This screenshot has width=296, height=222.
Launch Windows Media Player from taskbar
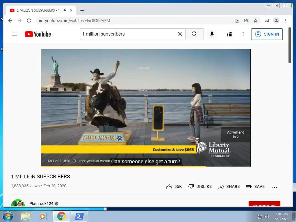pyautogui.click(x=43, y=216)
